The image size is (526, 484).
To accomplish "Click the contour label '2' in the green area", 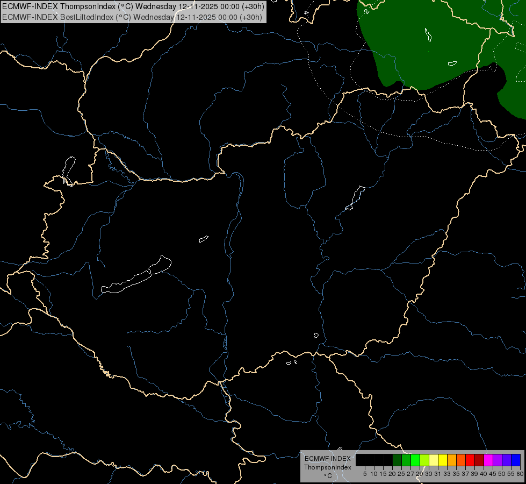I will tap(366, 11).
